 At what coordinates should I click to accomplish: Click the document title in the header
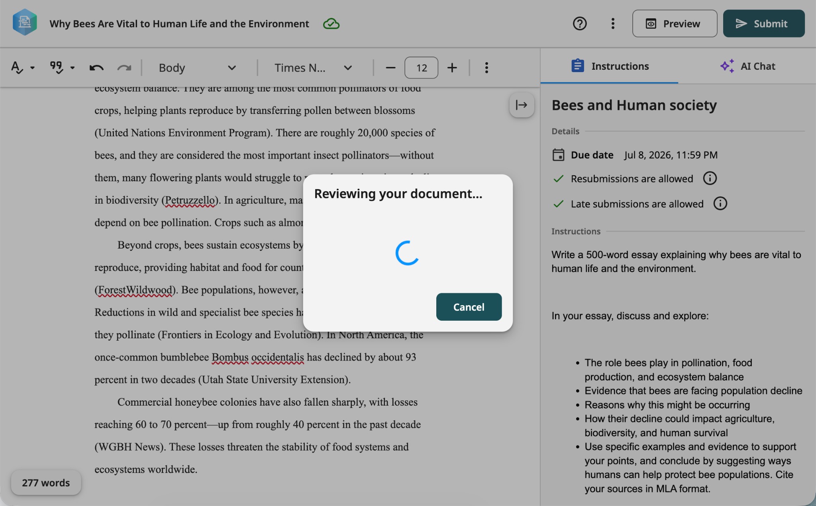[x=179, y=24]
